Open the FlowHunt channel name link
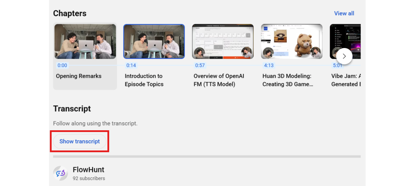Screen dimensions: 415x186 [x=89, y=169]
